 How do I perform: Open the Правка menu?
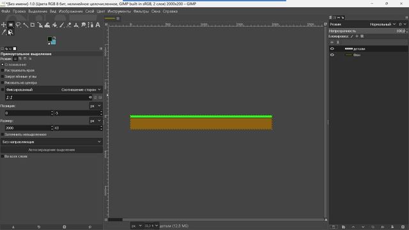pos(19,11)
